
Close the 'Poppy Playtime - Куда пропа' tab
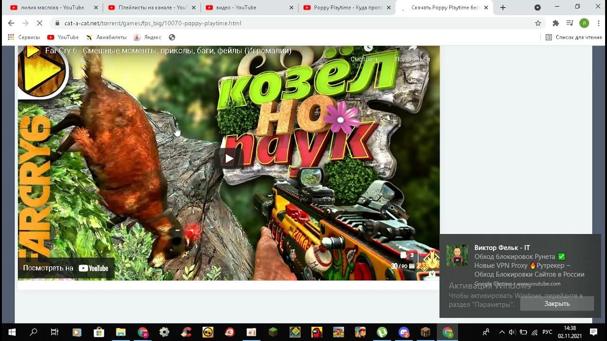[x=388, y=8]
